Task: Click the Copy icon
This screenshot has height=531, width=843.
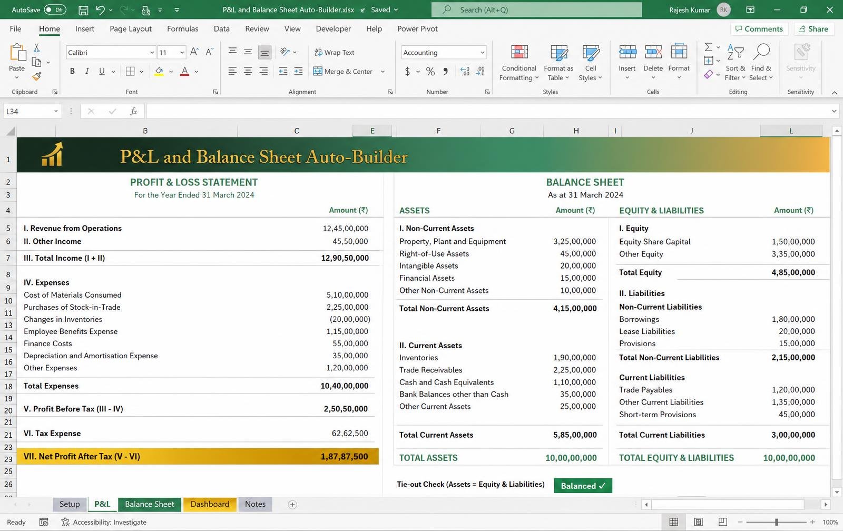Action: click(x=36, y=62)
